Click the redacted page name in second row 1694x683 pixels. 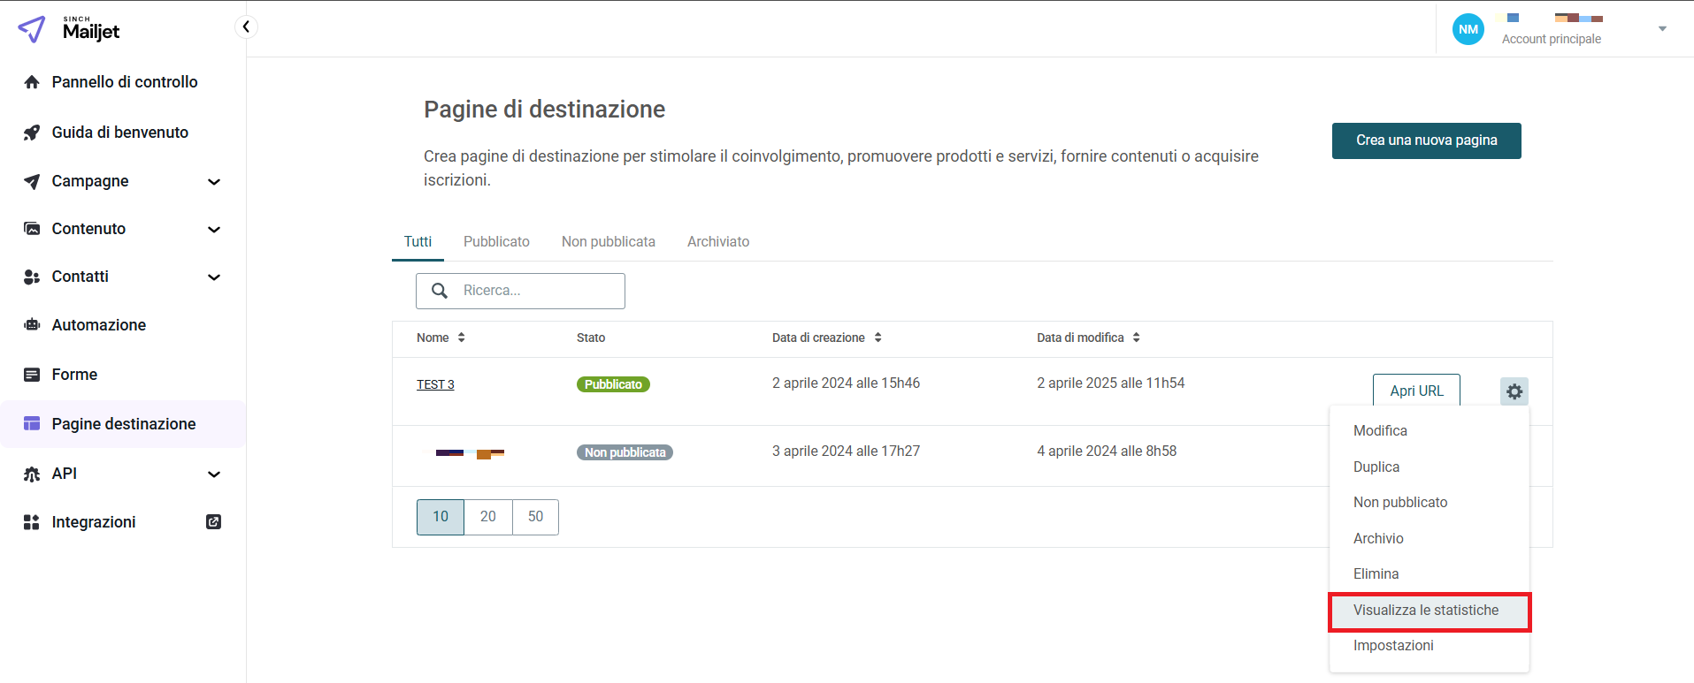click(470, 454)
